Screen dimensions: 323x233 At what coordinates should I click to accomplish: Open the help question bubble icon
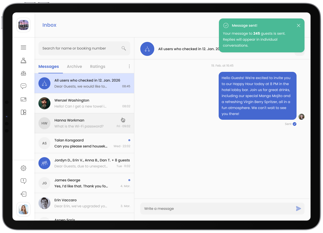point(23,181)
